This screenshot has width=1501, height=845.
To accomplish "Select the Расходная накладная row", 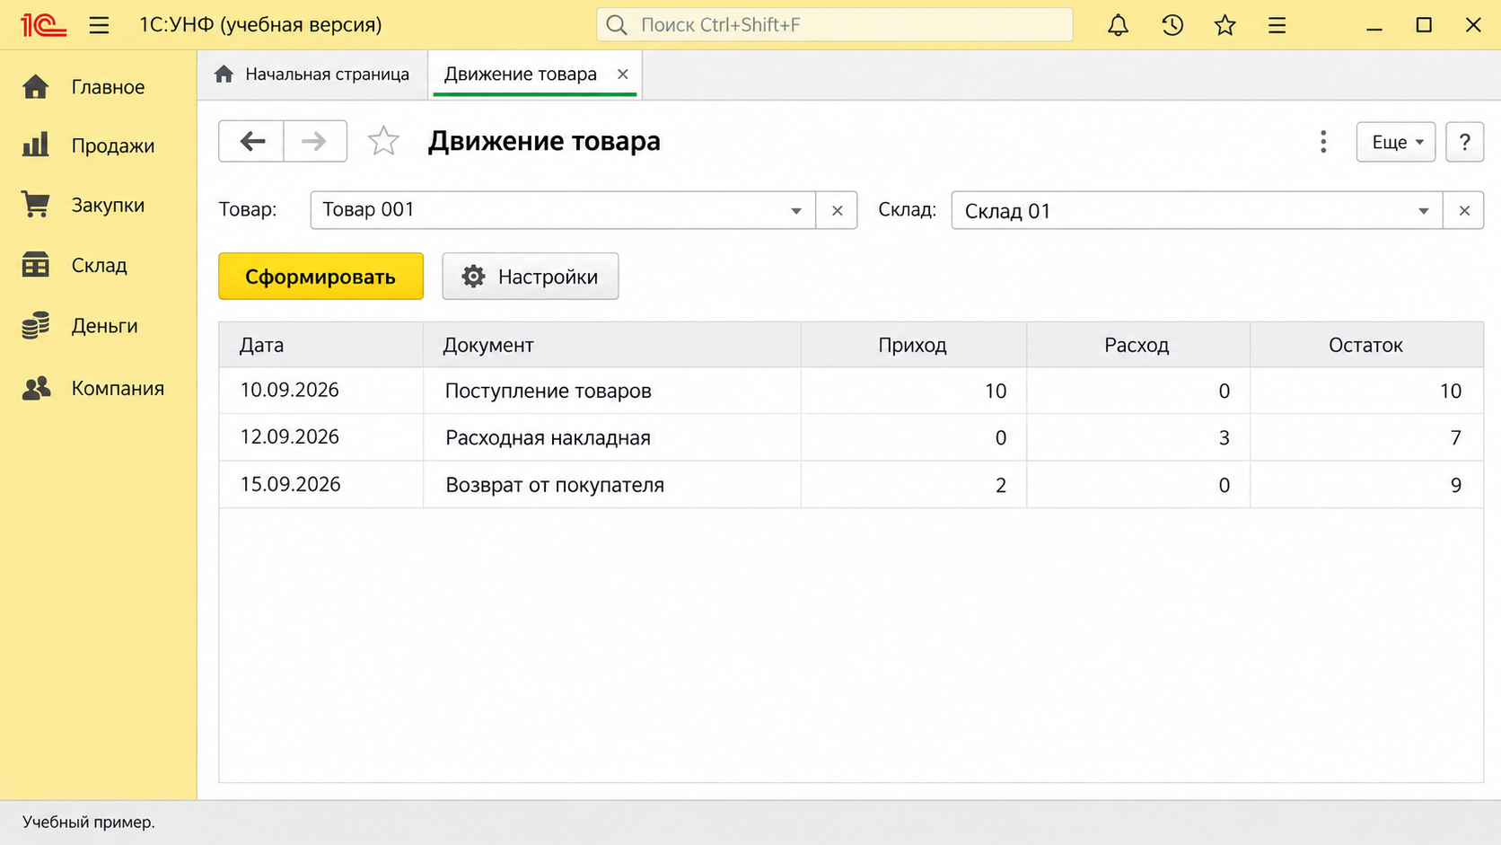I will coord(851,437).
